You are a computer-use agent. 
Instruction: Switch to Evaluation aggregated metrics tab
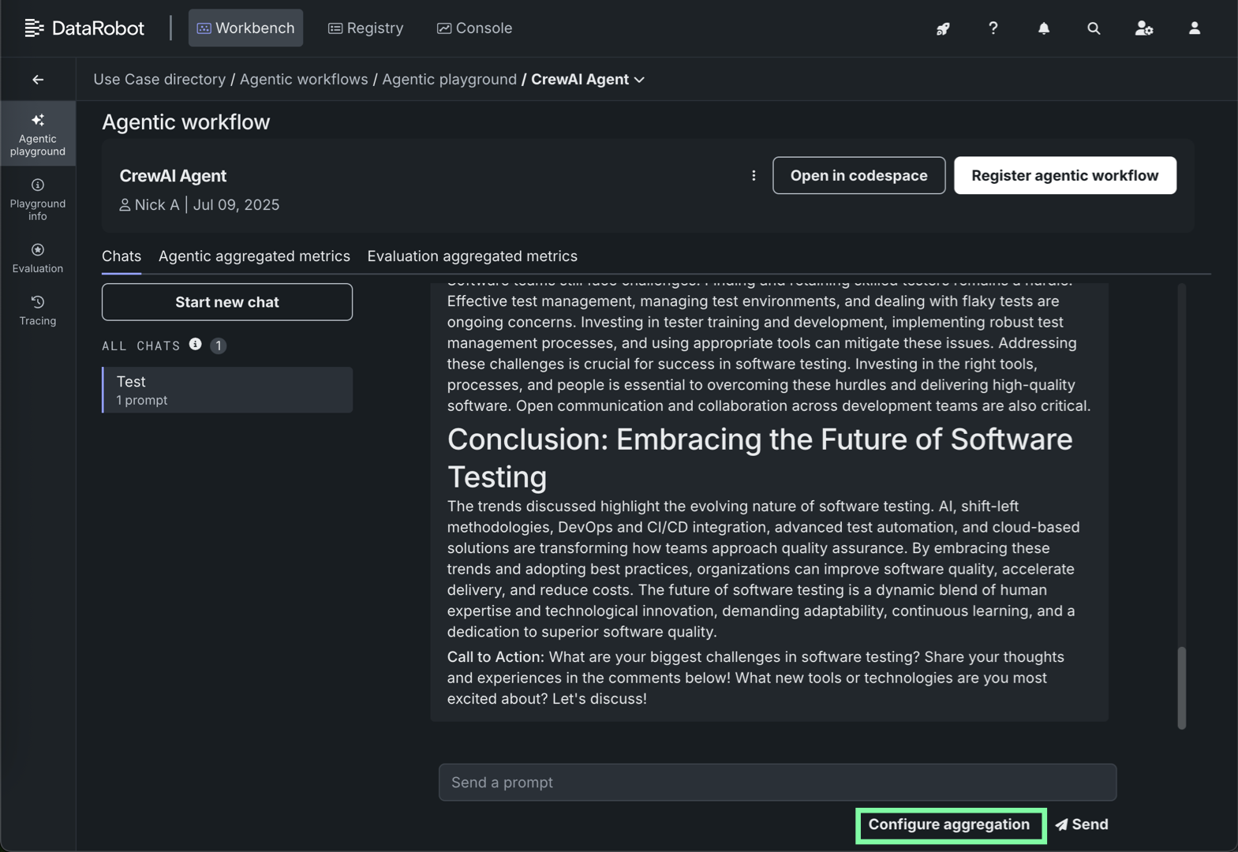[472, 256]
